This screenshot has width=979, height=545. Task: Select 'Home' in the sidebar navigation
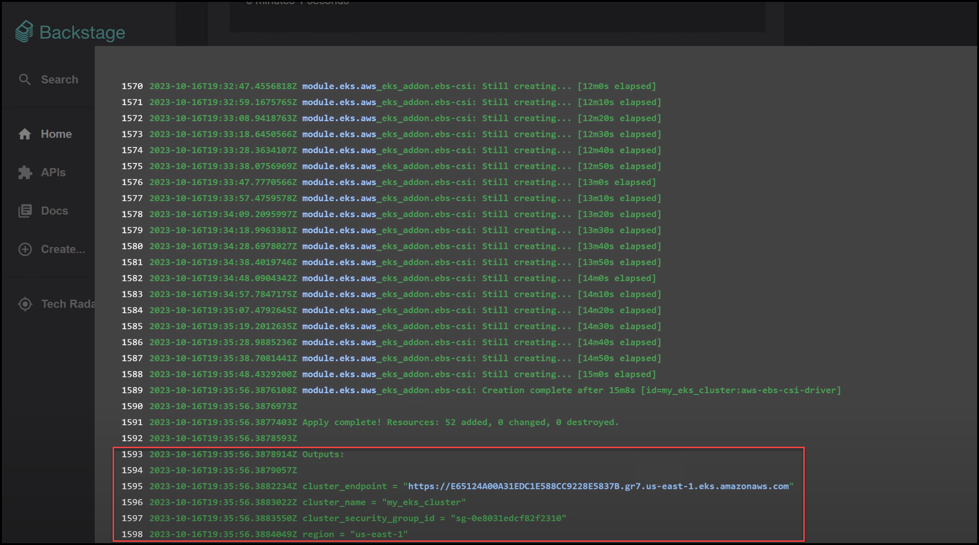(56, 134)
